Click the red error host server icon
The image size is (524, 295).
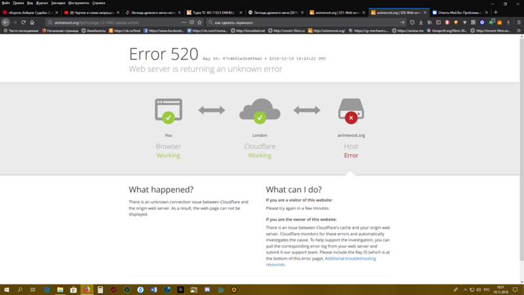pyautogui.click(x=351, y=111)
